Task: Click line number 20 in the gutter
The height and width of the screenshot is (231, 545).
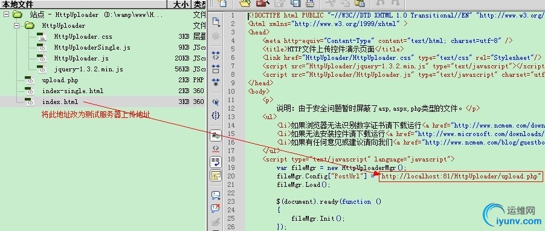Action: click(x=231, y=176)
